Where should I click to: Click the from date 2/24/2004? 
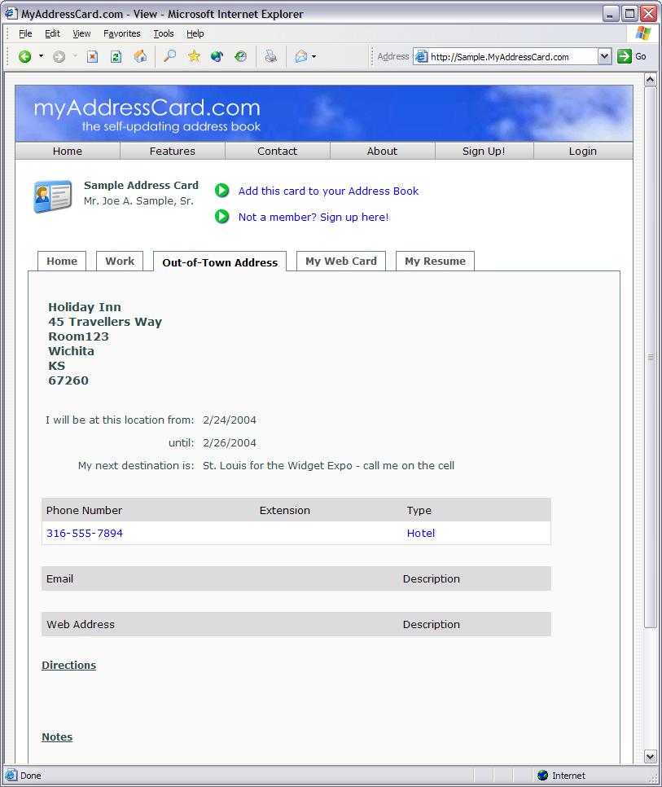pyautogui.click(x=229, y=420)
